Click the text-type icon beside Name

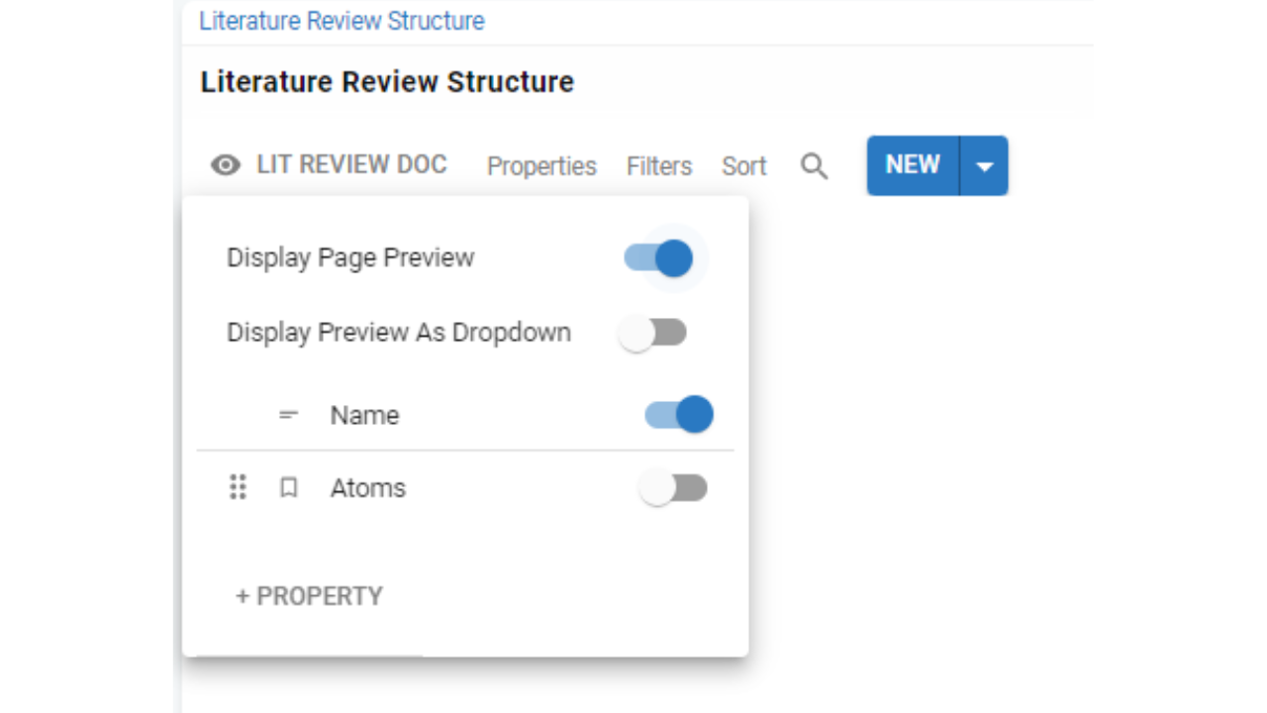click(288, 415)
